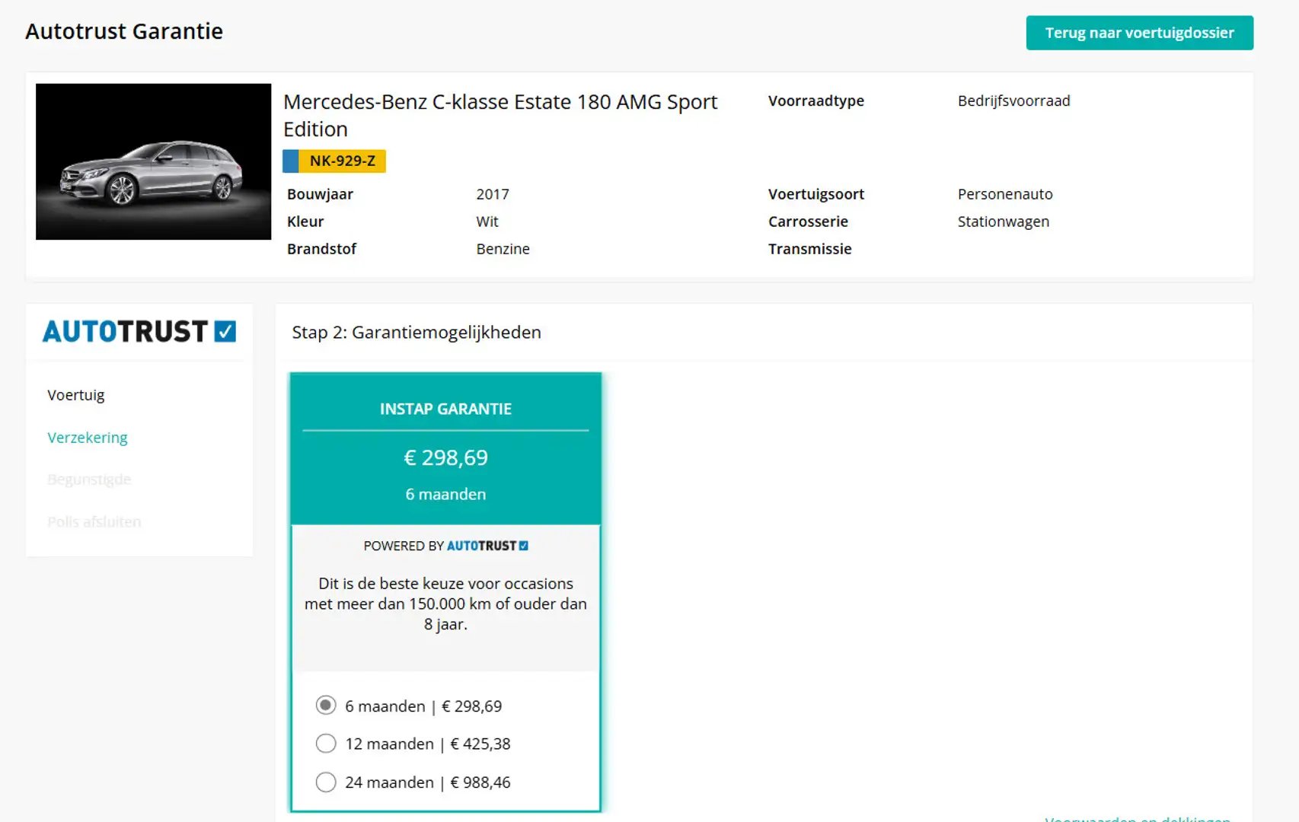Image resolution: width=1299 pixels, height=822 pixels.
Task: Click the Autotrust Garantie page heading
Action: tap(124, 31)
